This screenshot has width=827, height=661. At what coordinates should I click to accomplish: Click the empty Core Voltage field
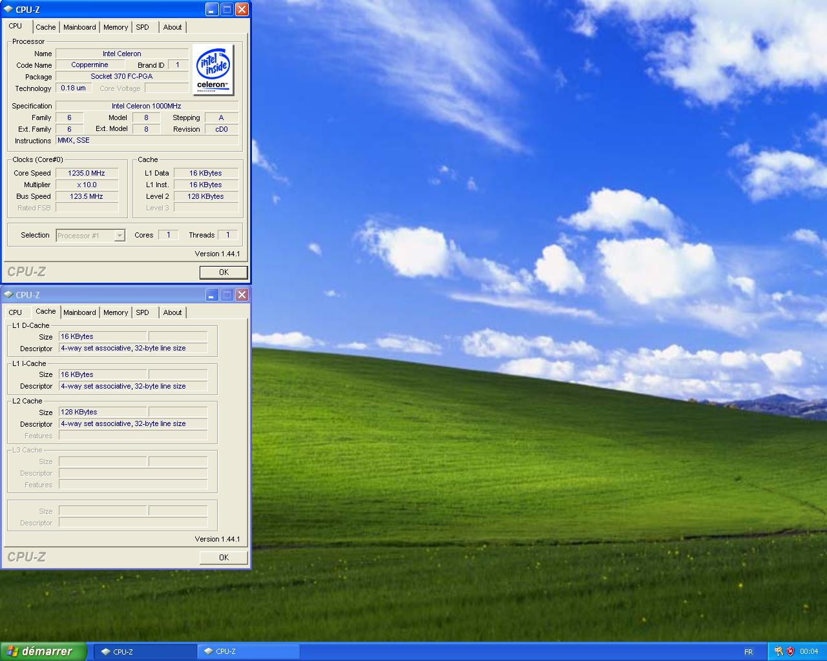coord(167,88)
